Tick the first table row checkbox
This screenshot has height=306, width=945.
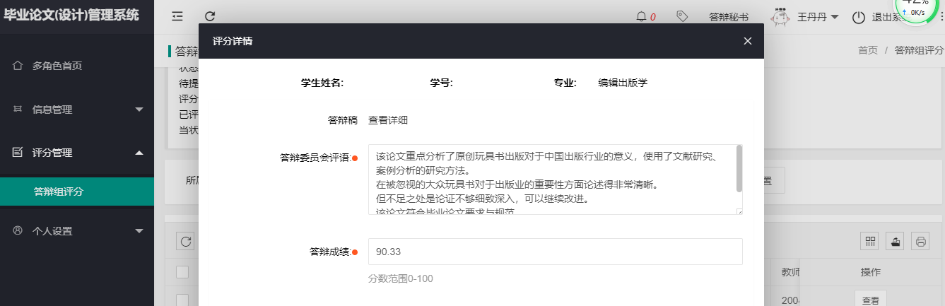182,300
